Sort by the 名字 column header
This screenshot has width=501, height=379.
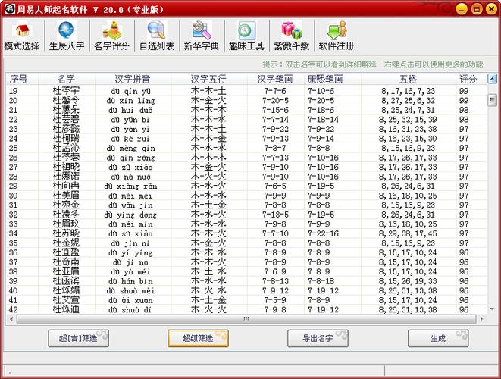[67, 79]
